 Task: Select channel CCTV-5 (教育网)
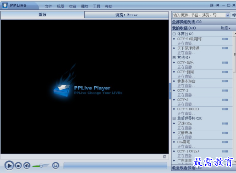tap(190, 39)
